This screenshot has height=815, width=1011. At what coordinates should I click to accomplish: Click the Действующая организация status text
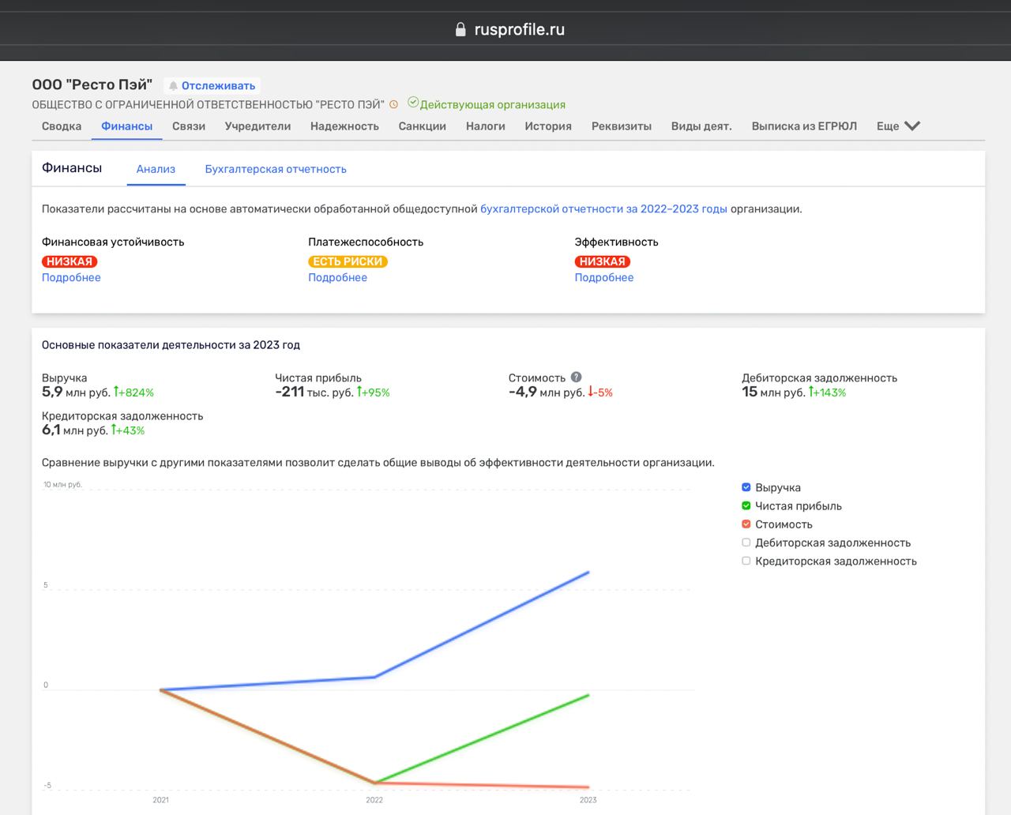pos(493,104)
